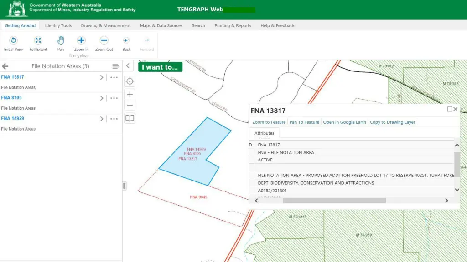Click the M 70/812 tenement label

point(386,66)
